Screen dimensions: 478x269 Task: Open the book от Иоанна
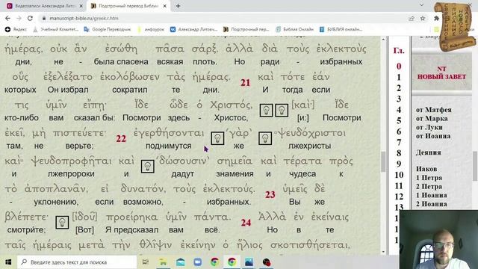(433, 136)
